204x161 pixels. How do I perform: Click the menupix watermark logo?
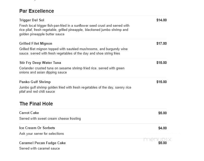pos(157,139)
